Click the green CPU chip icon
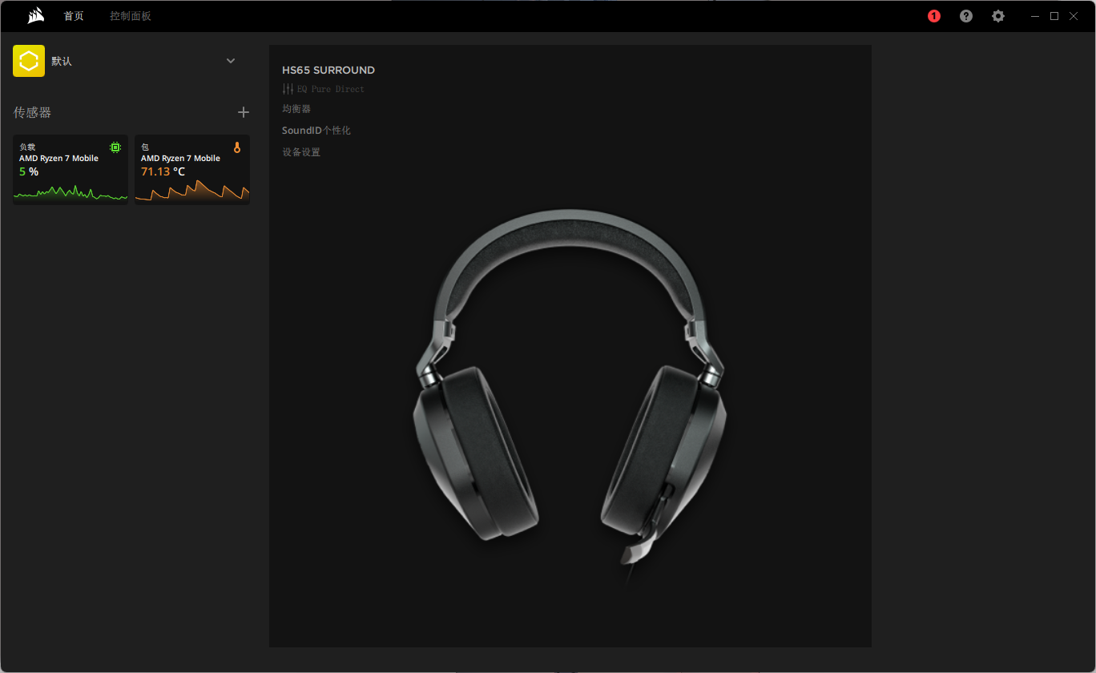The width and height of the screenshot is (1096, 673). point(115,147)
